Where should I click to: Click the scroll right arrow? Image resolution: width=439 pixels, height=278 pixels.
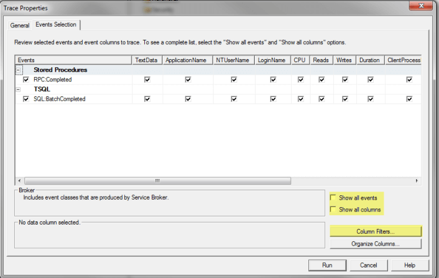[417, 181]
